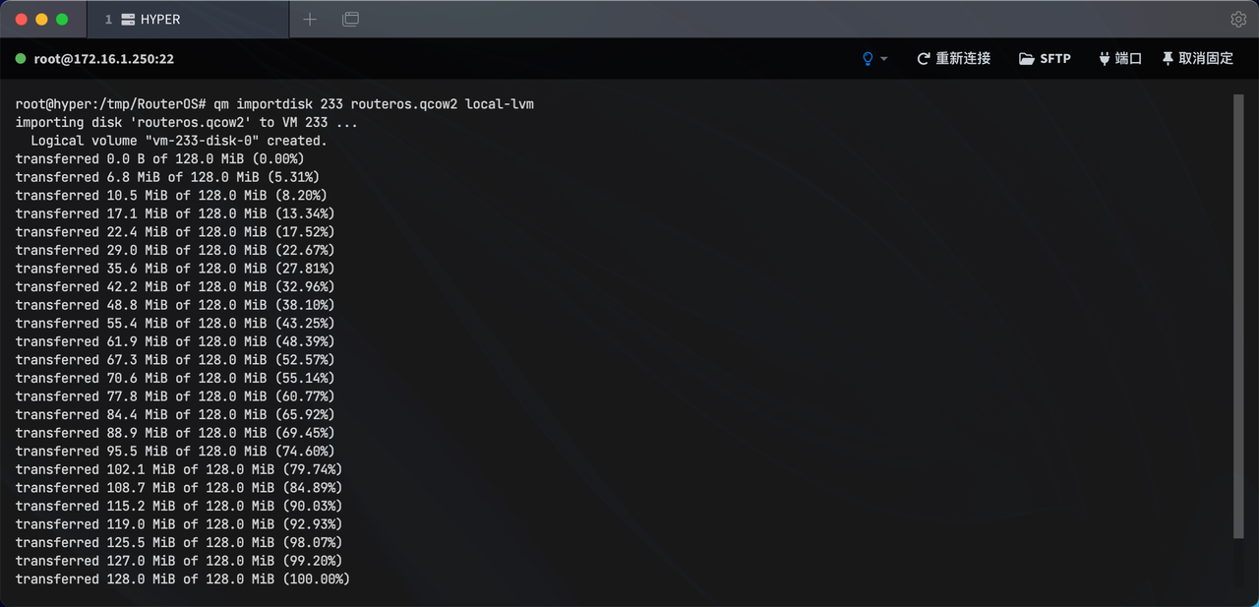Screen dimensions: 1259x607
Task: Click the split window icon beside the plus
Action: click(350, 19)
